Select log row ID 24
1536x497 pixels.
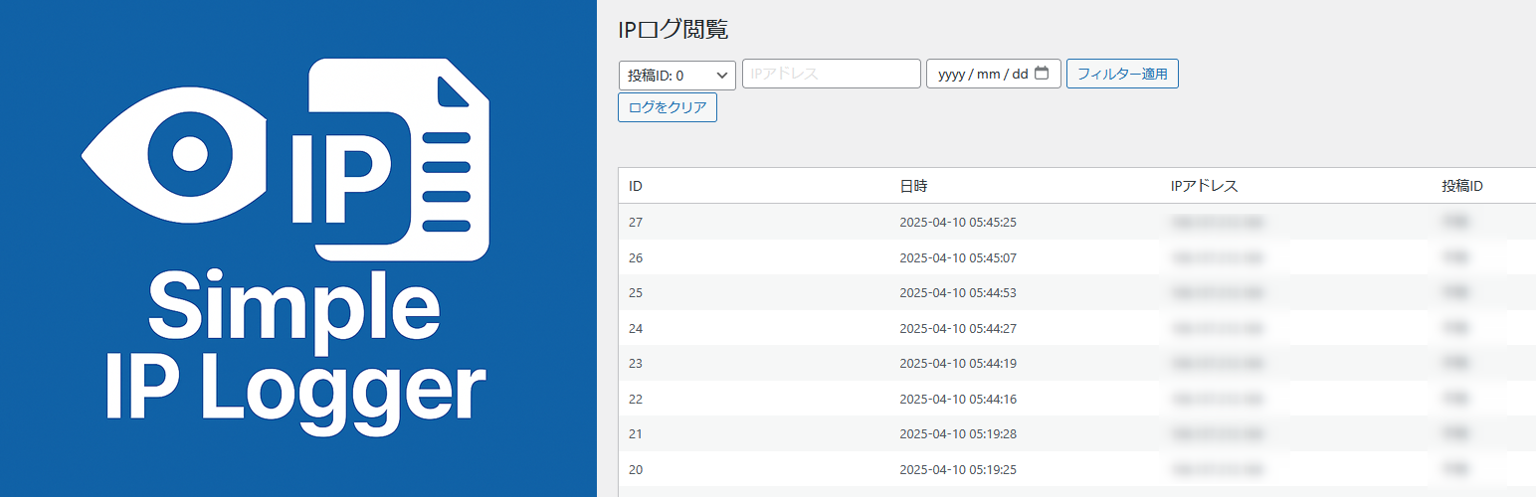pos(1077,328)
